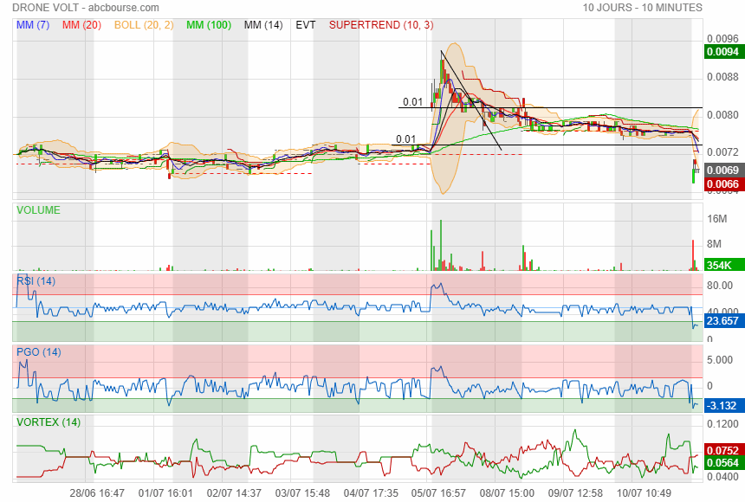
Task: Click the 02/07 14:37 date label
Action: click(234, 493)
